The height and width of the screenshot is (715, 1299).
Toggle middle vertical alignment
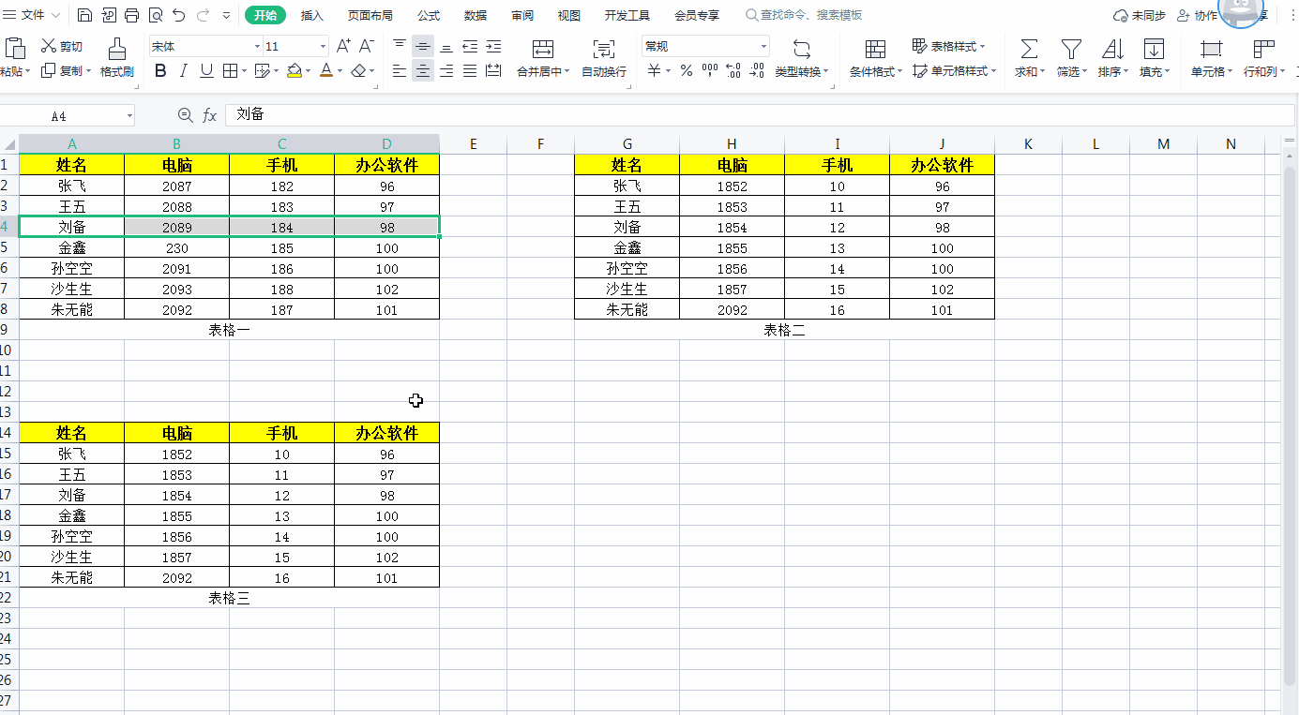click(423, 46)
